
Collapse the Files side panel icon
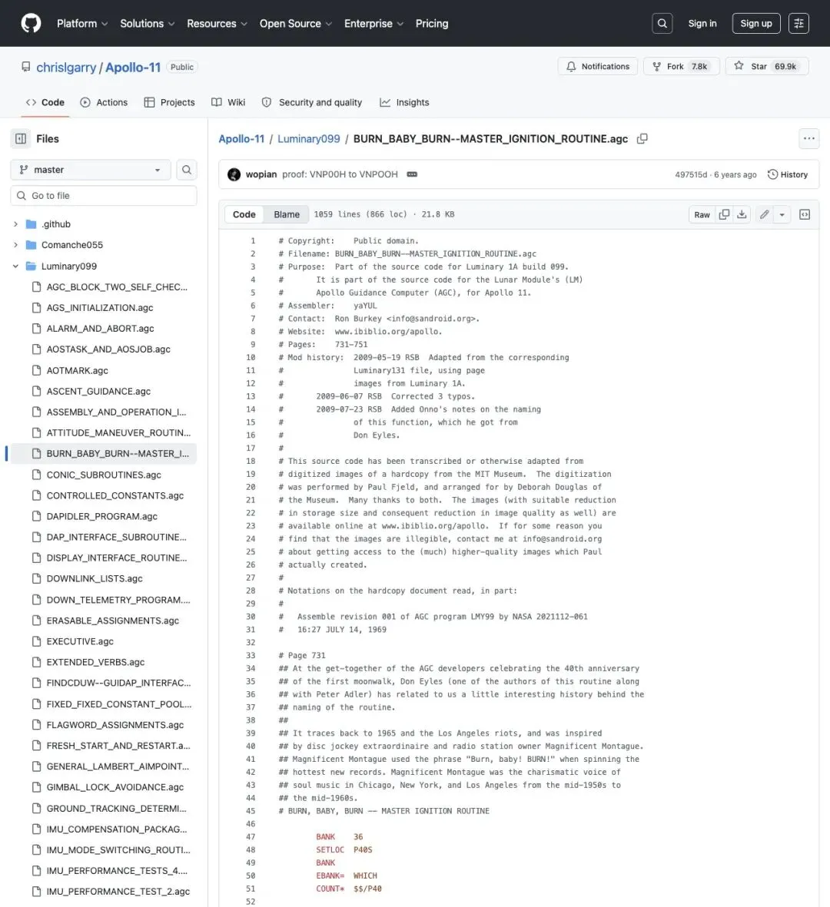click(21, 139)
